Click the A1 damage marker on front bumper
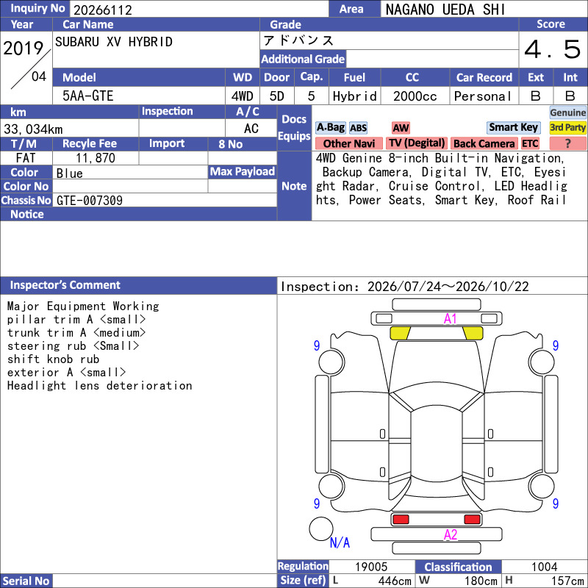 [x=450, y=319]
